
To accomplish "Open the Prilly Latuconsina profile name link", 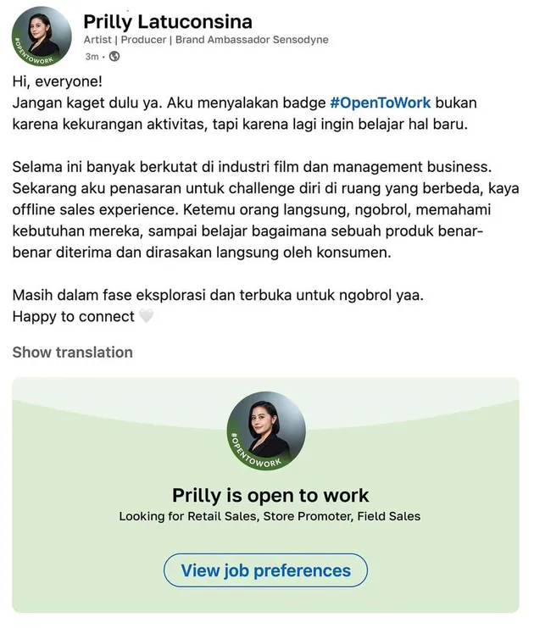I will coord(167,21).
